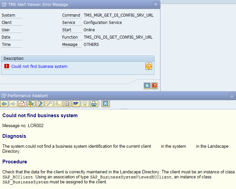Open the Glossary open-book icon

click(x=67, y=104)
